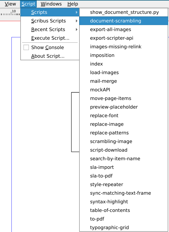Viewport: 169px width, 232px height.
Task: Open the Windows menu
Action: point(51,4)
